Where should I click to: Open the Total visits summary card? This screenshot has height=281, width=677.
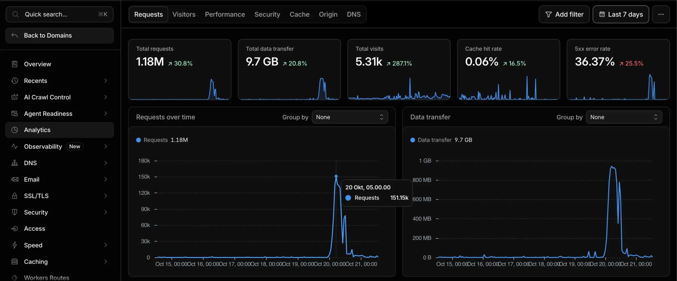pos(399,69)
